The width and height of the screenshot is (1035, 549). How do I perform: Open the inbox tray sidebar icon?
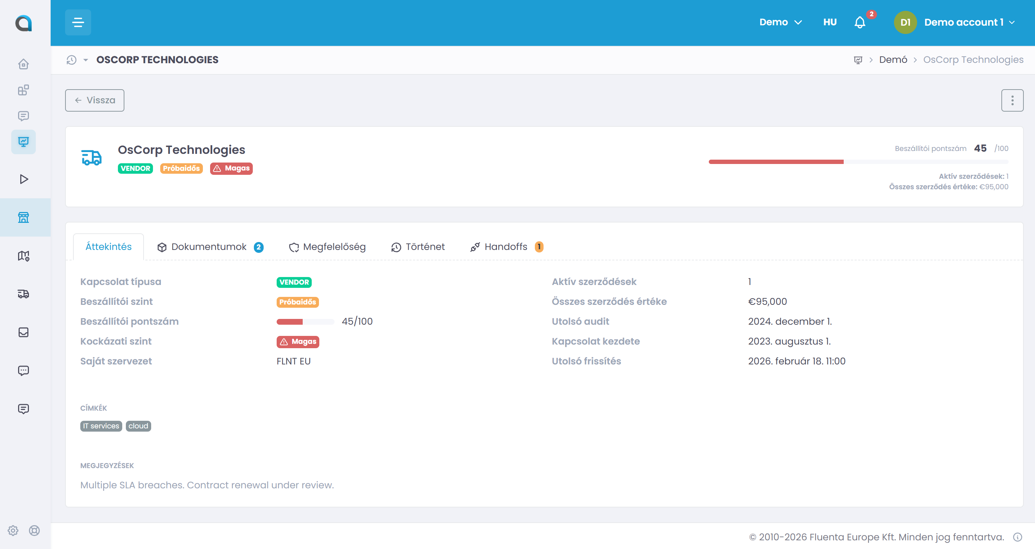point(23,332)
